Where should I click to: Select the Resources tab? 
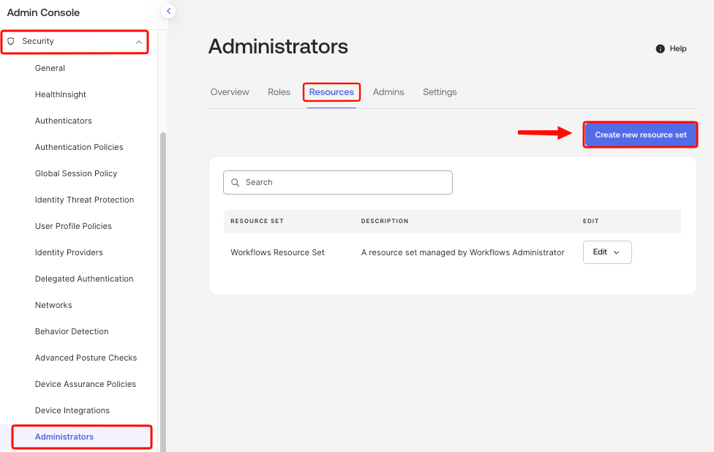(x=331, y=92)
